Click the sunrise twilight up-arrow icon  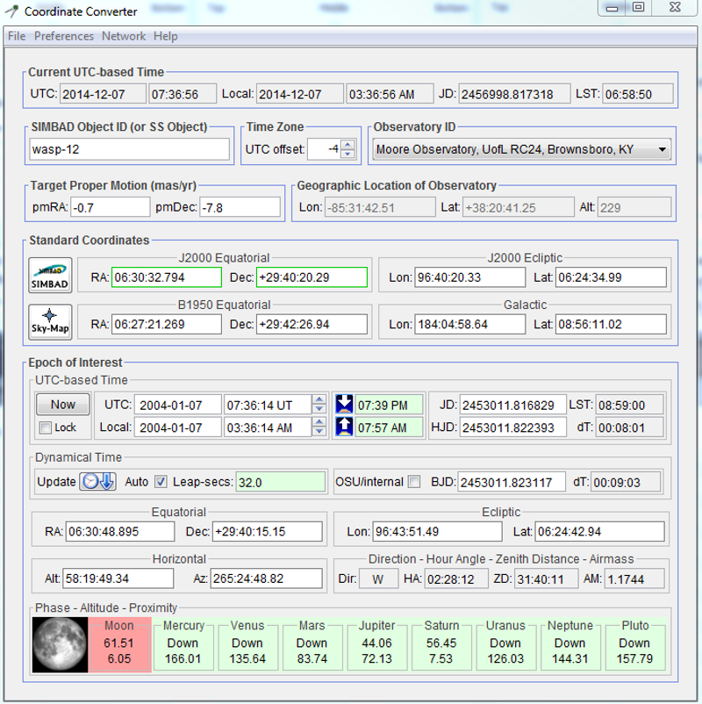tap(345, 427)
